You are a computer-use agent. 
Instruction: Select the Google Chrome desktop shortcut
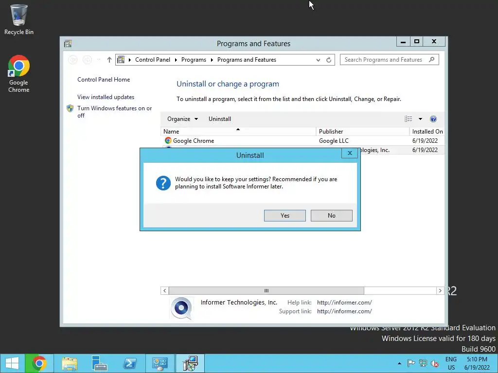[19, 74]
